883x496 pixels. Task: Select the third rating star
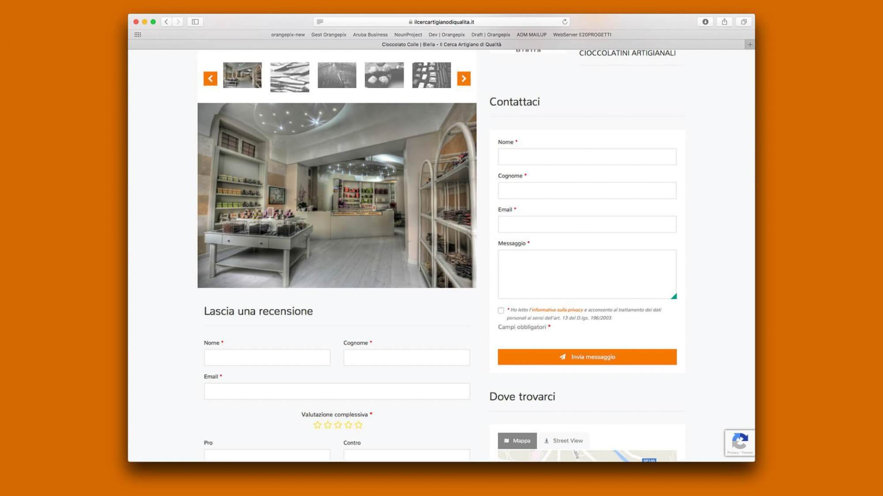[338, 425]
